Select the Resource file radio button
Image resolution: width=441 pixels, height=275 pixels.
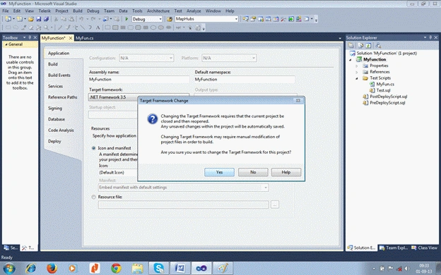point(94,197)
